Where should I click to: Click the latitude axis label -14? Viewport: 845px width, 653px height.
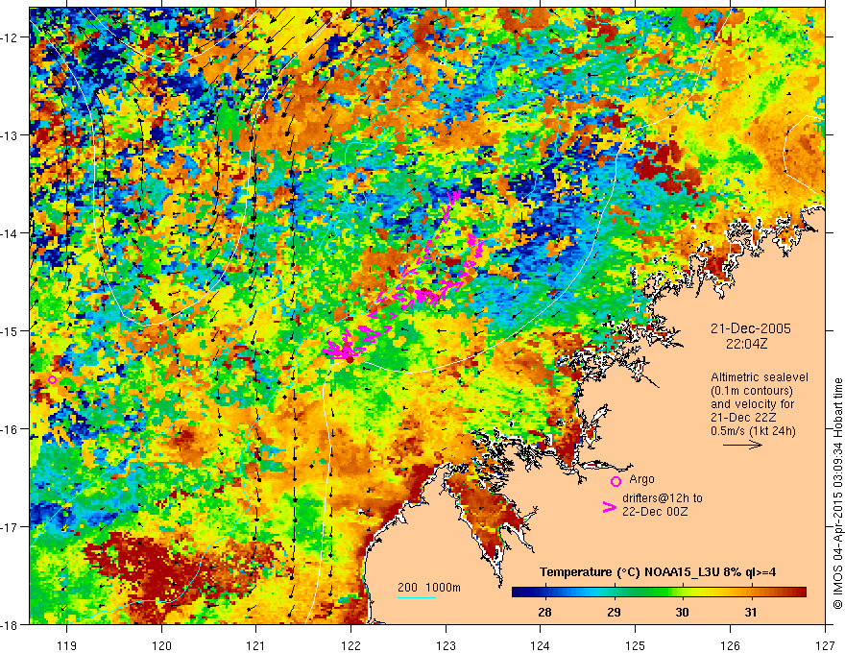pyautogui.click(x=10, y=233)
